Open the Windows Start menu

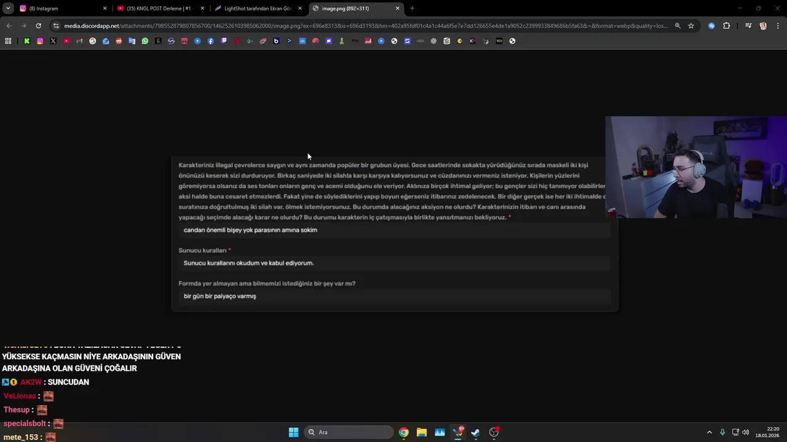(x=294, y=432)
